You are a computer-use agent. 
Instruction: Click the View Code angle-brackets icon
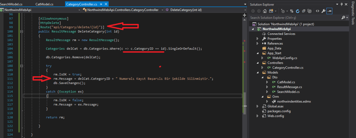point(317,11)
